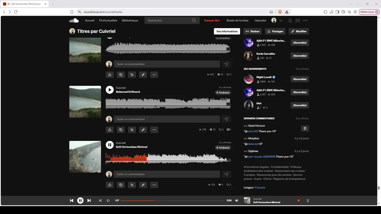Open the notifications bell

290,21
